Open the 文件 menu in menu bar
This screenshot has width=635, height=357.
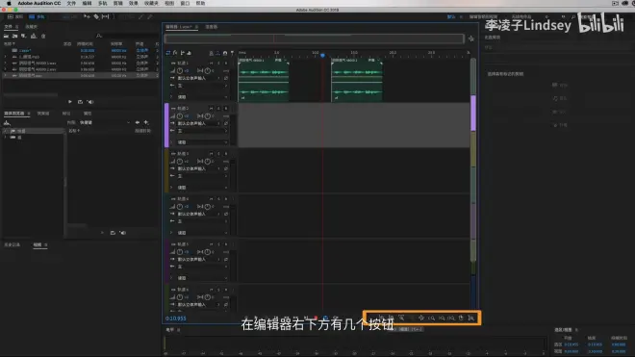pos(71,3)
